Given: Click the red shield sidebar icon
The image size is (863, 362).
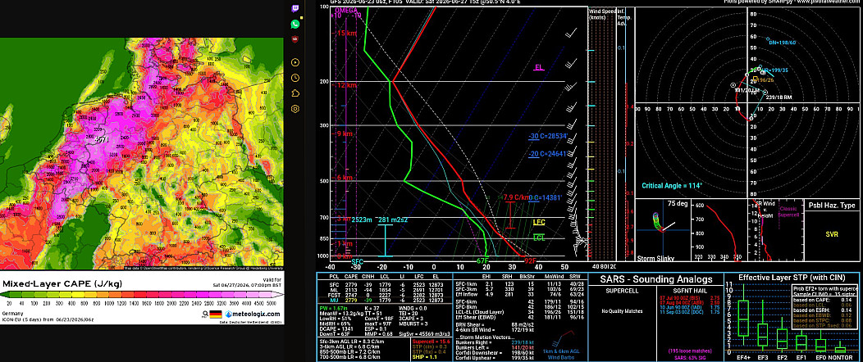Looking at the screenshot, I should point(295,39).
